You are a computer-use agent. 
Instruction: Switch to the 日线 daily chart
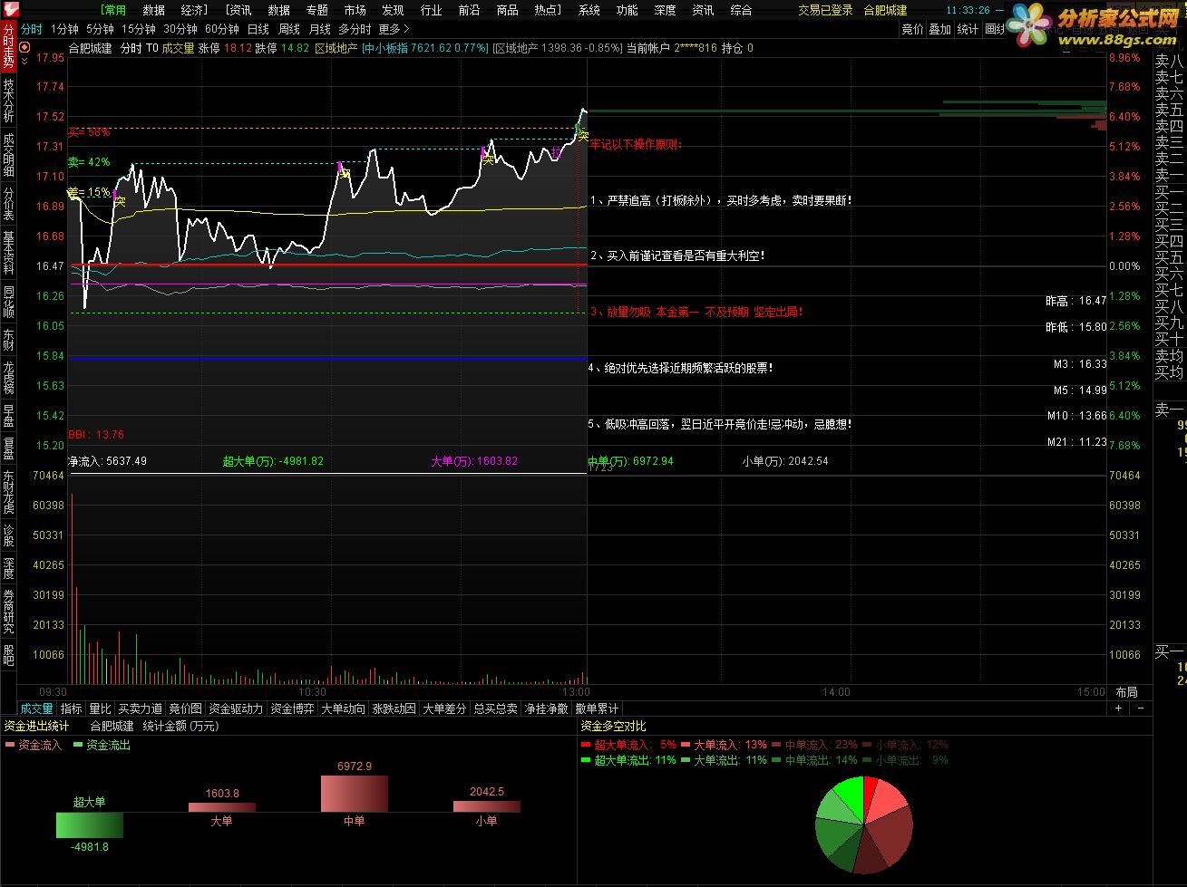[258, 29]
